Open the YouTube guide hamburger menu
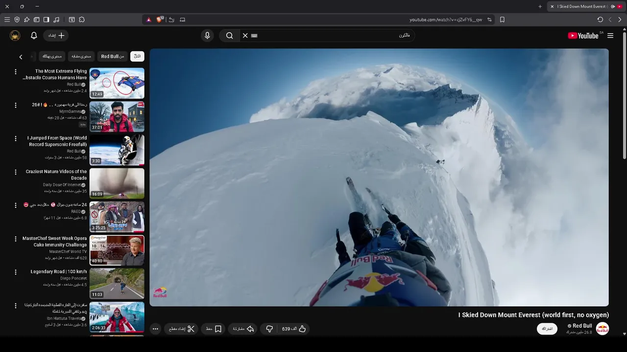Viewport: 627px width, 352px height. pyautogui.click(x=610, y=35)
